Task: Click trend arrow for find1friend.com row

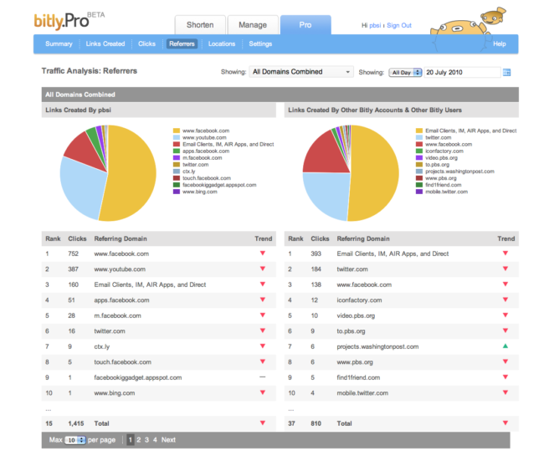Action: (506, 377)
